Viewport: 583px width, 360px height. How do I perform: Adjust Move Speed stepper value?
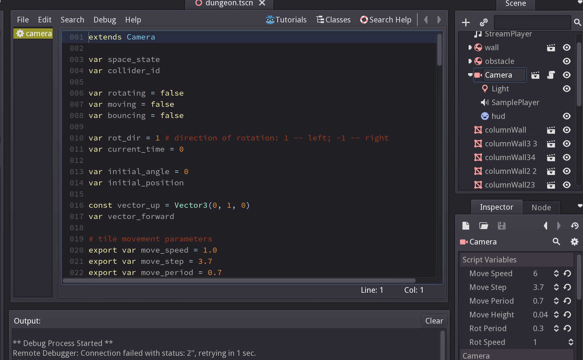point(556,273)
